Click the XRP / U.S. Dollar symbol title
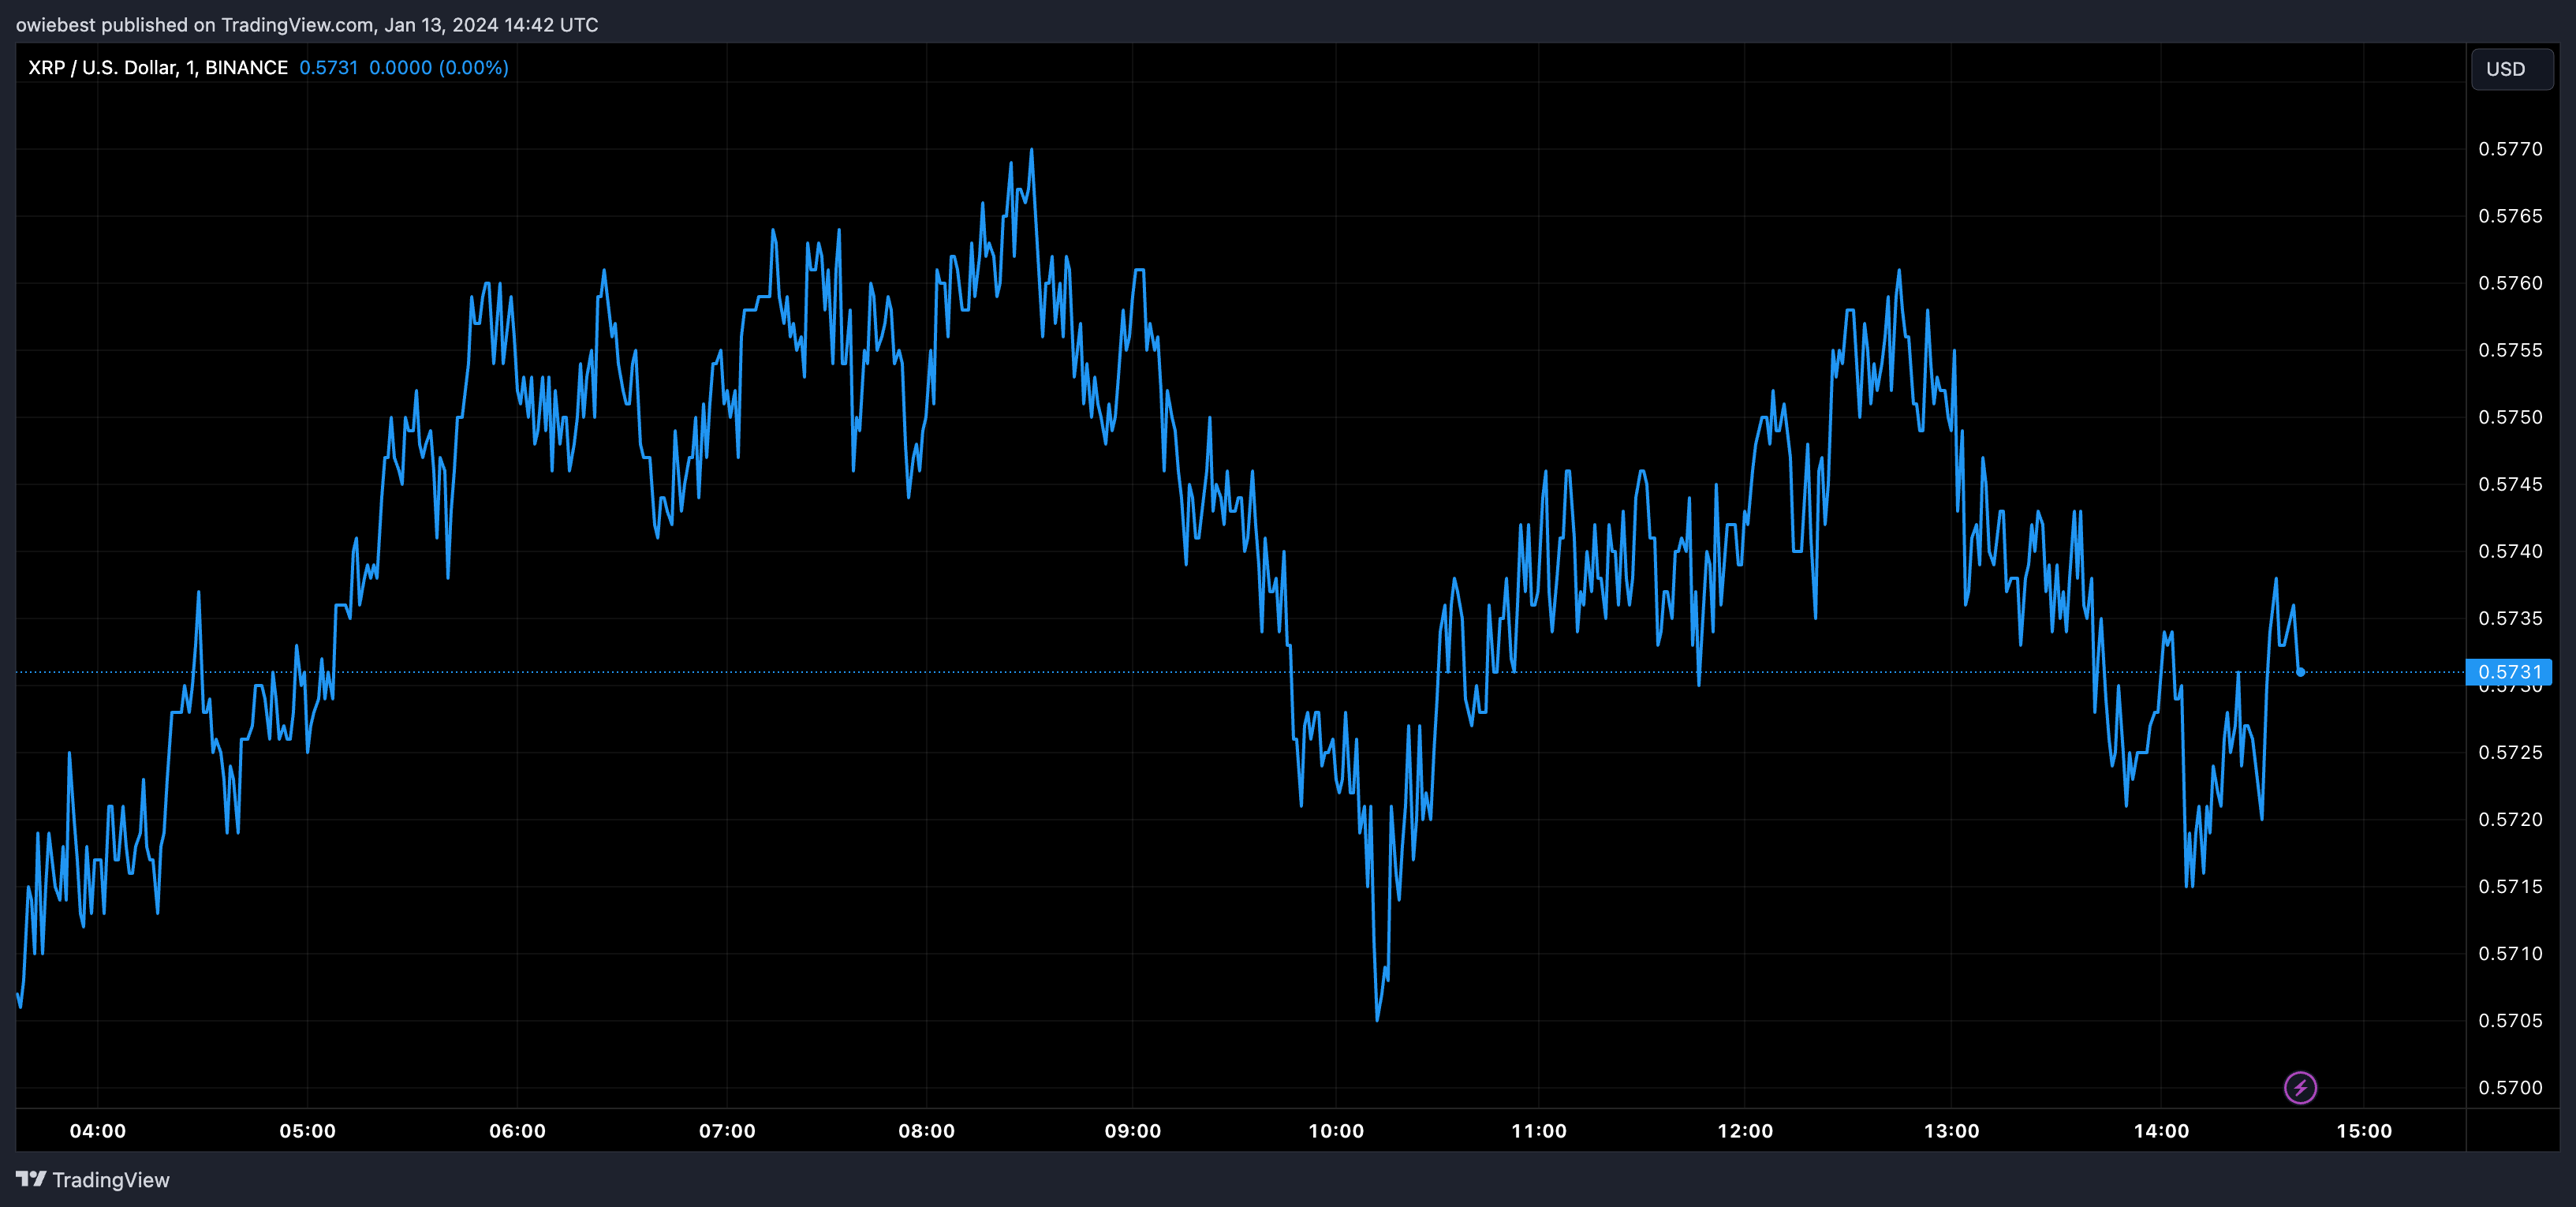This screenshot has width=2576, height=1207. [x=157, y=67]
